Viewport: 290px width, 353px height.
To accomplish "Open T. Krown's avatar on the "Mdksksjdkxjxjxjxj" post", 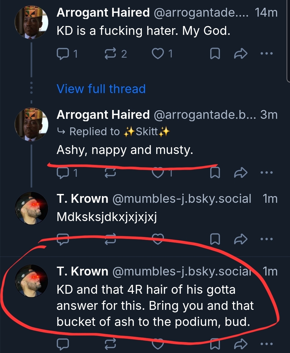I will click(x=31, y=208).
